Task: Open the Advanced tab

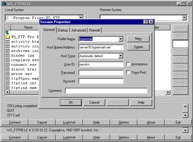Action: [x=79, y=30]
